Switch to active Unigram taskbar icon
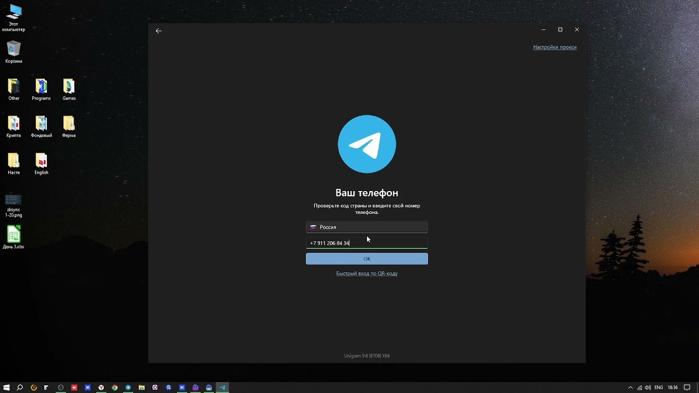699x393 pixels. coord(222,388)
